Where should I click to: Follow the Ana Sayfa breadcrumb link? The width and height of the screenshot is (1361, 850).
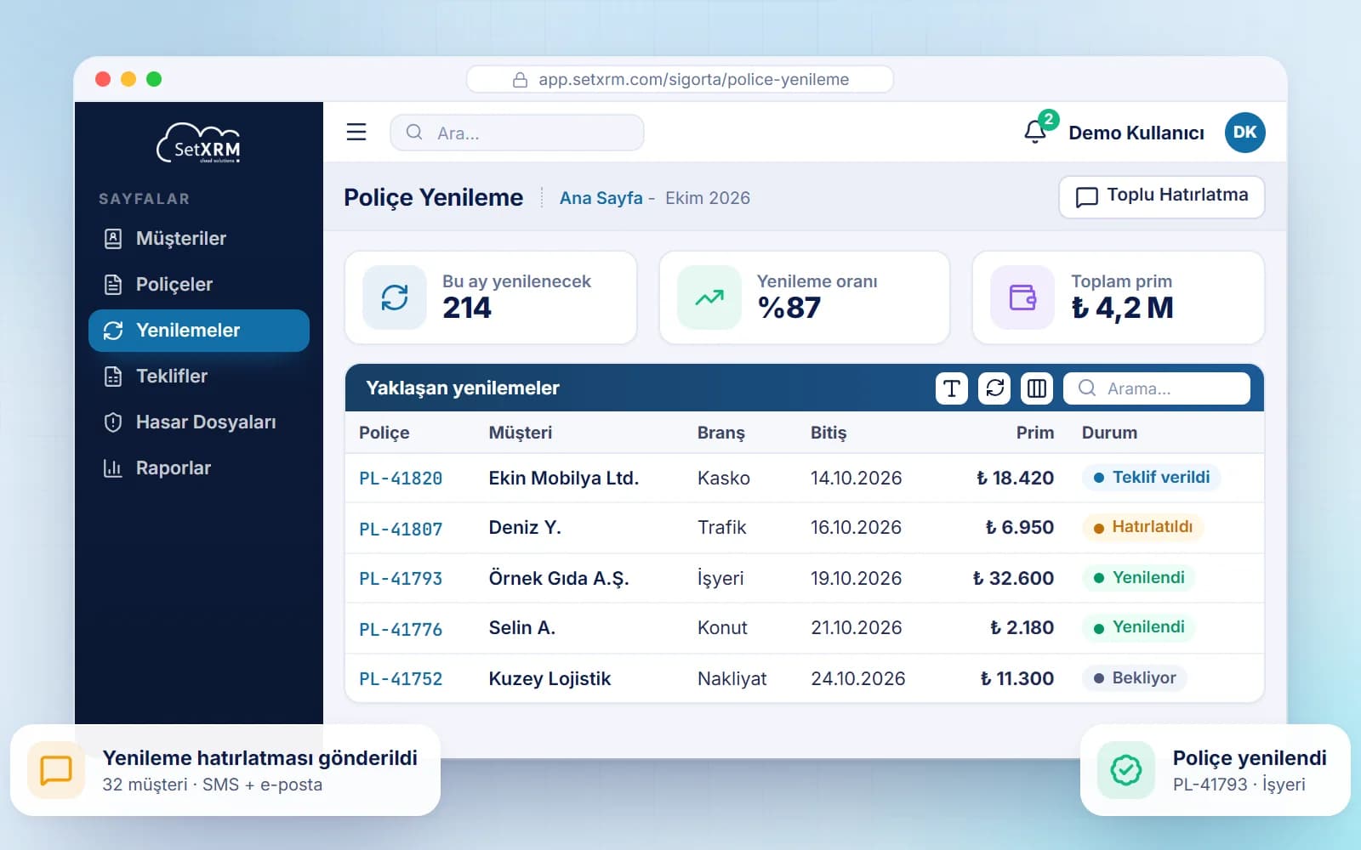pyautogui.click(x=601, y=198)
